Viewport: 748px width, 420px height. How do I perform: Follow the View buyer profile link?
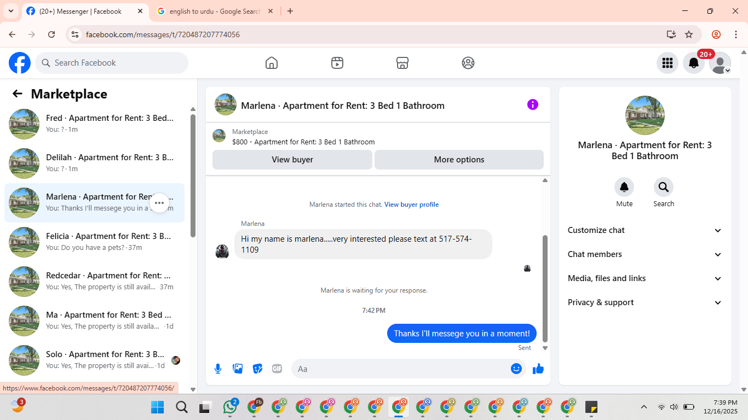click(x=411, y=205)
